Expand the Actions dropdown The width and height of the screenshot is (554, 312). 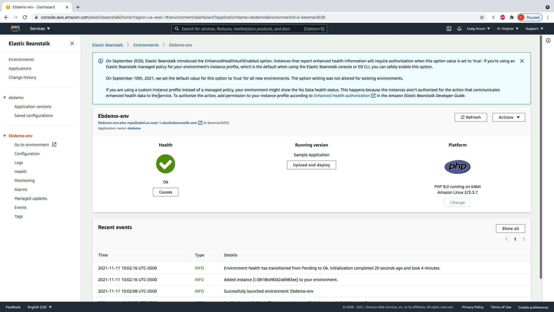(508, 117)
